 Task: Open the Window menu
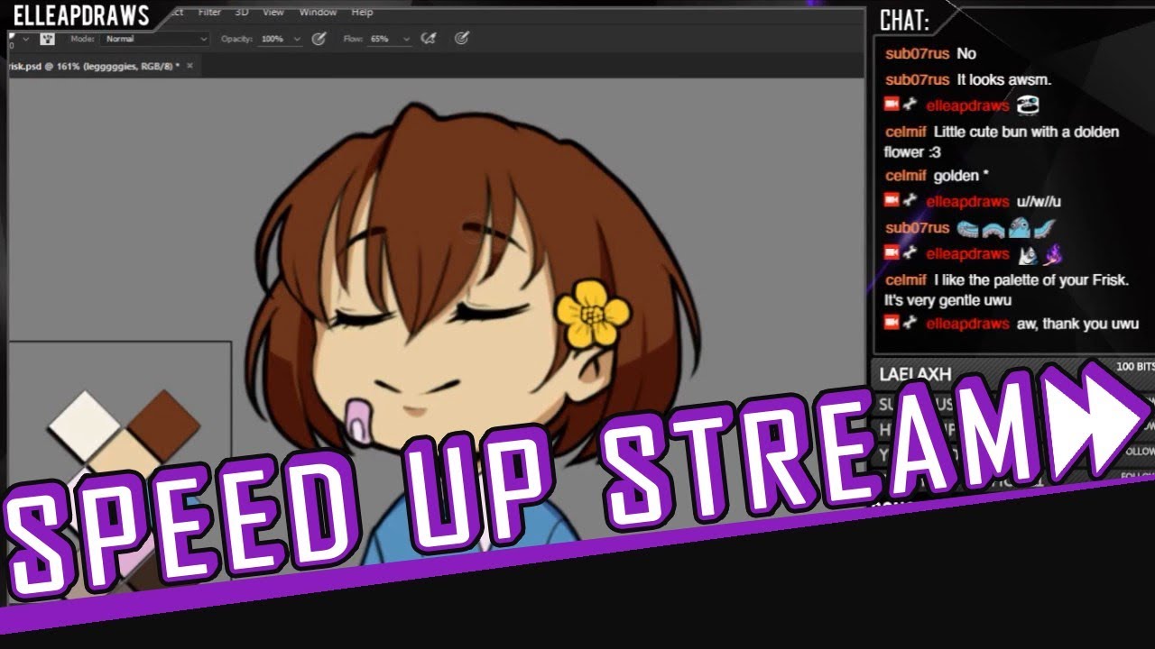pyautogui.click(x=318, y=13)
